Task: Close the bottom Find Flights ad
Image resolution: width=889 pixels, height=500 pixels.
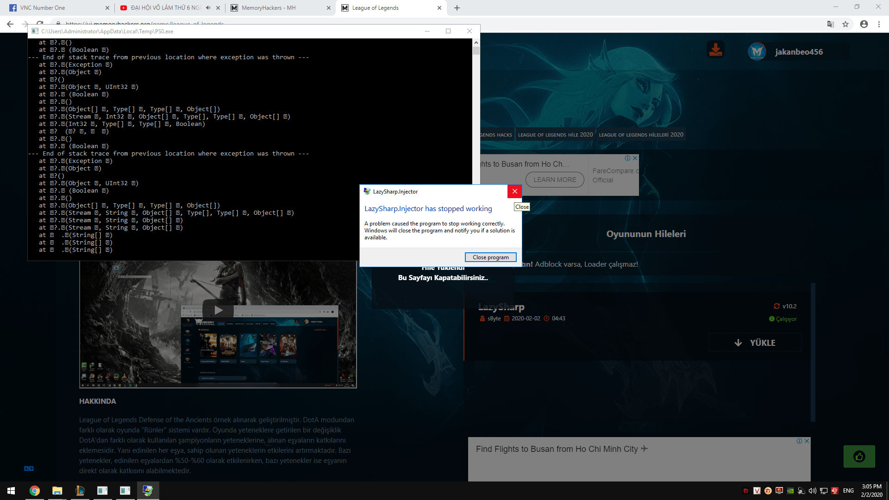Action: coord(807,441)
